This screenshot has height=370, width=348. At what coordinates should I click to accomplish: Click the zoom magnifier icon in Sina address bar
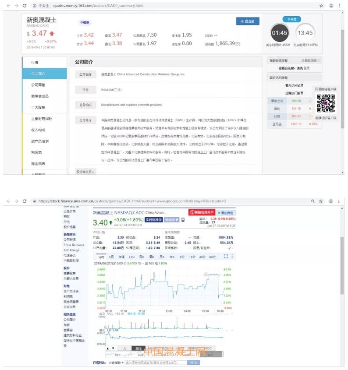click(x=312, y=201)
